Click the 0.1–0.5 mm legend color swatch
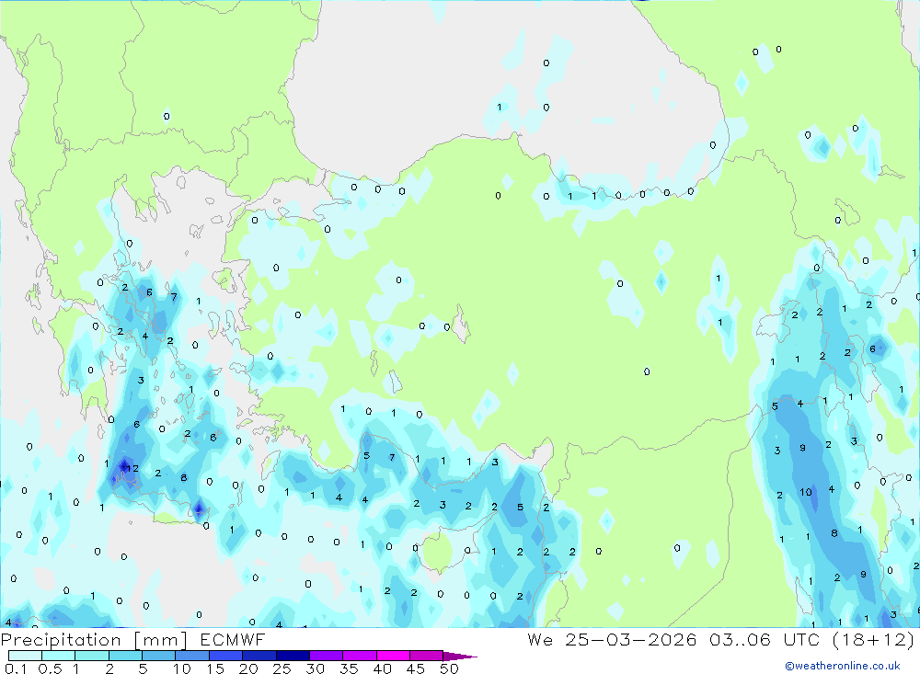Image resolution: width=920 pixels, height=674 pixels. (x=25, y=656)
